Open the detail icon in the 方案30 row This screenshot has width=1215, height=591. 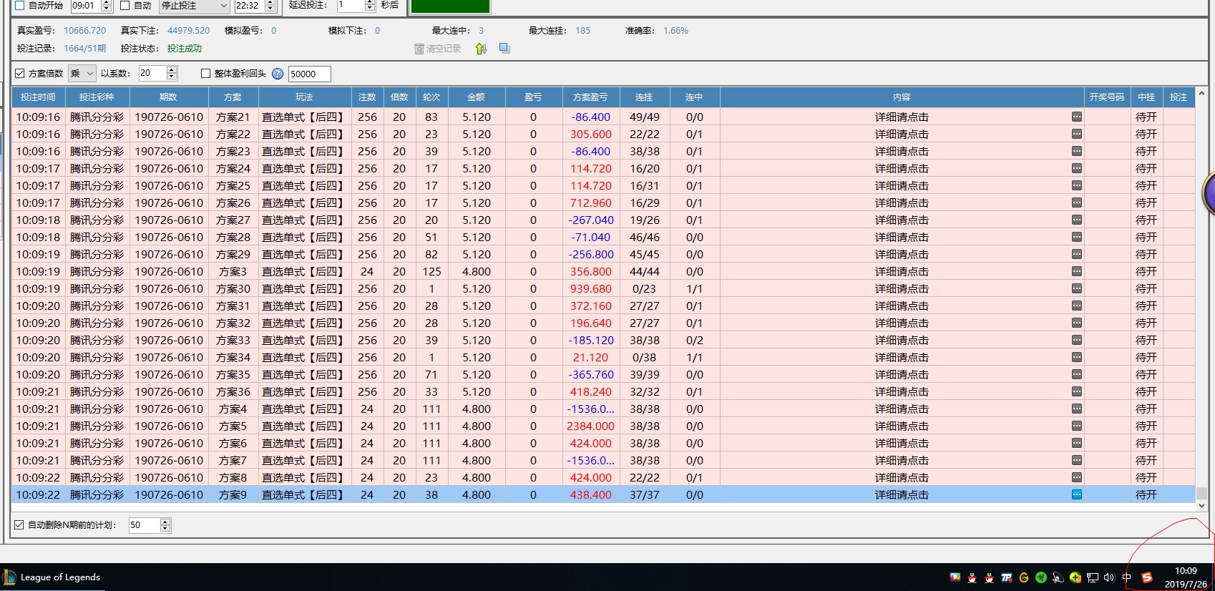pyautogui.click(x=1076, y=288)
